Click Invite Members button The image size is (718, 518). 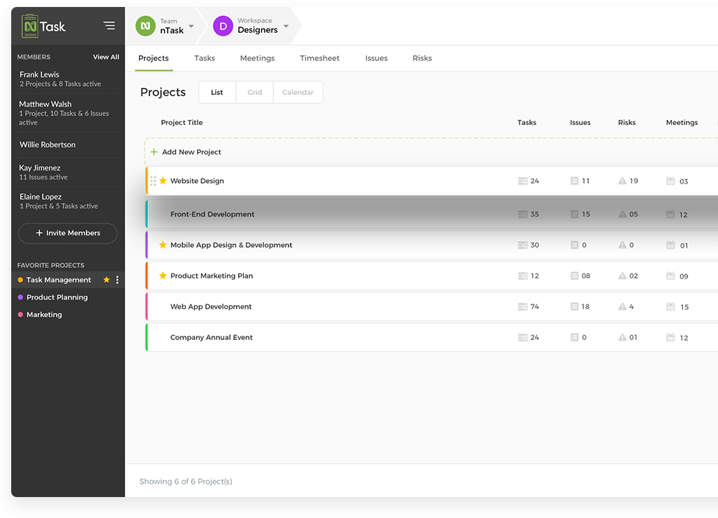click(x=68, y=233)
